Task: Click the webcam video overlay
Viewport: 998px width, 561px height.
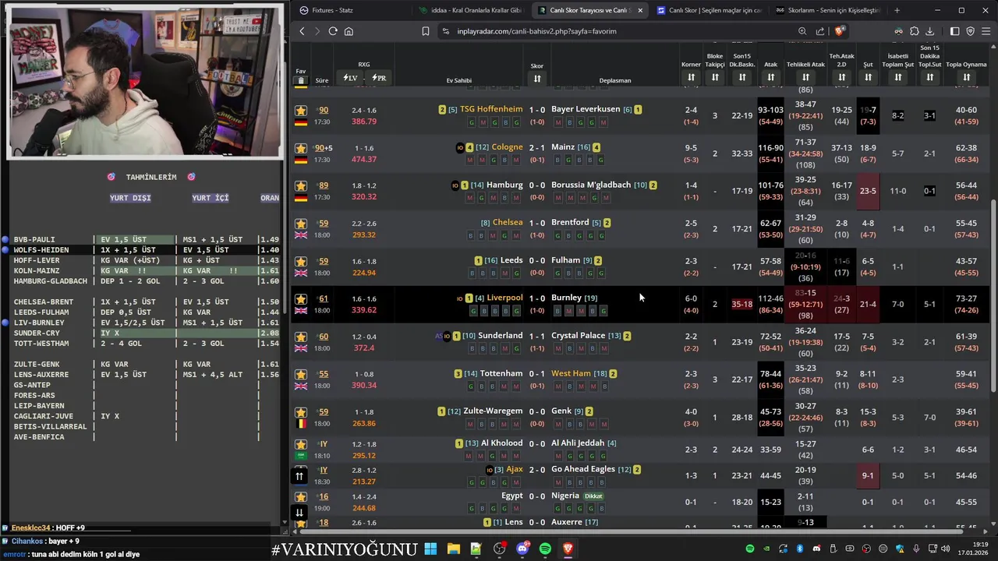Action: (145, 81)
